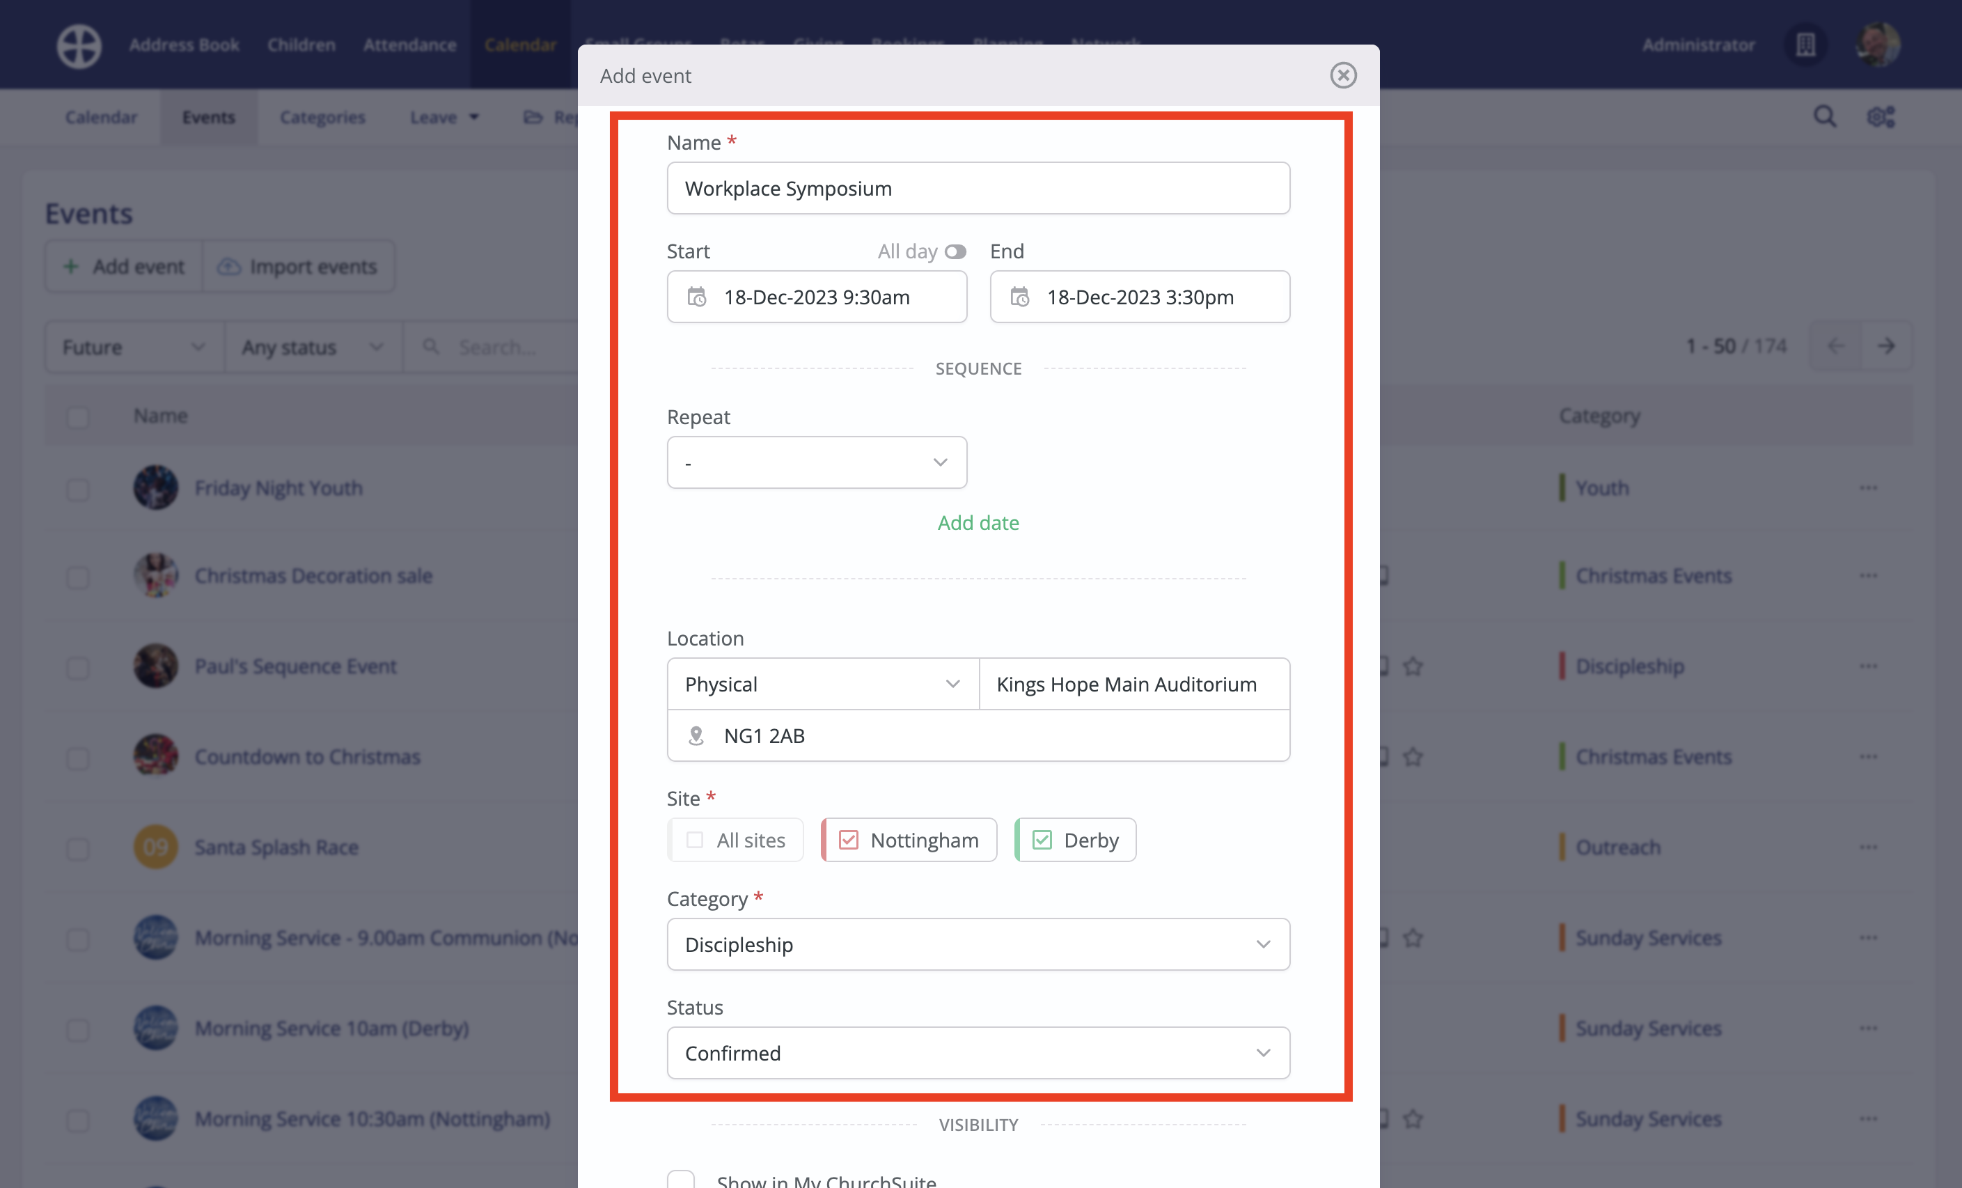Click the Import events button

coord(298,267)
